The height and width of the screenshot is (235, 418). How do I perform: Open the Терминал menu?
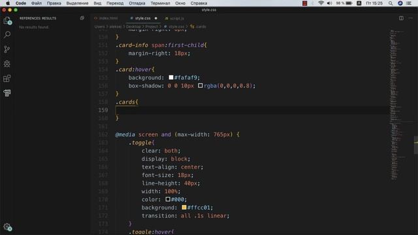pos(160,3)
